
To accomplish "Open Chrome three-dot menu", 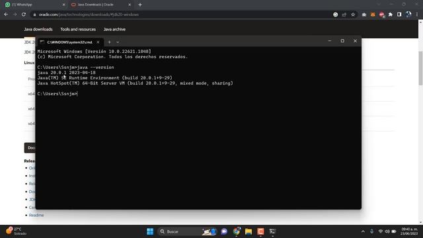I will 417,15.
